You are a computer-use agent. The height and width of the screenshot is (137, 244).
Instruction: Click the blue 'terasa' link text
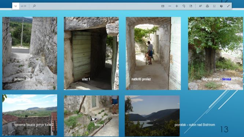click(x=226, y=79)
